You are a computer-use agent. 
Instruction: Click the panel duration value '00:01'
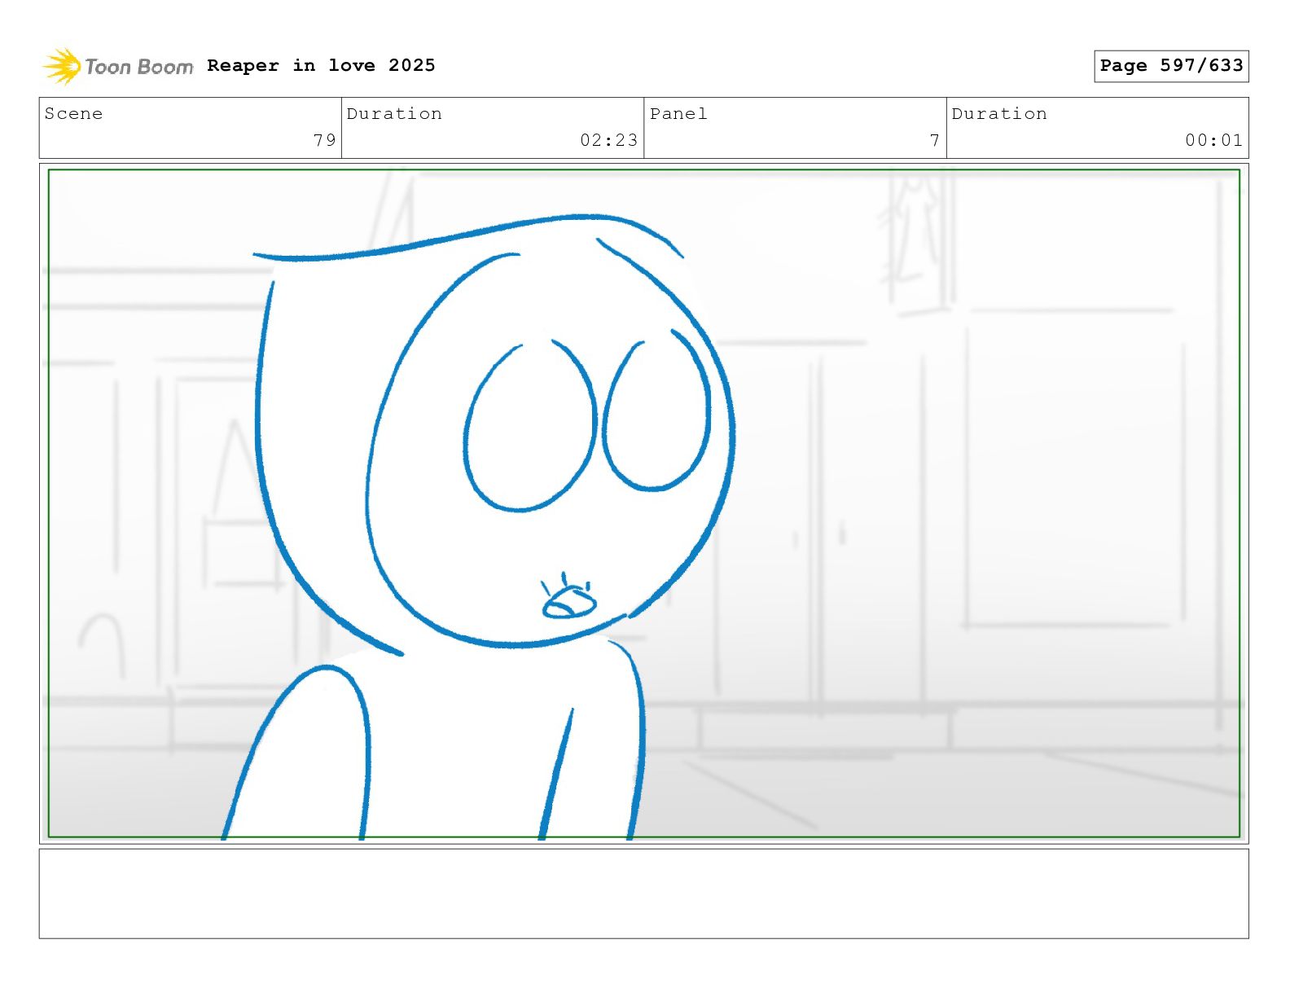click(x=1214, y=140)
